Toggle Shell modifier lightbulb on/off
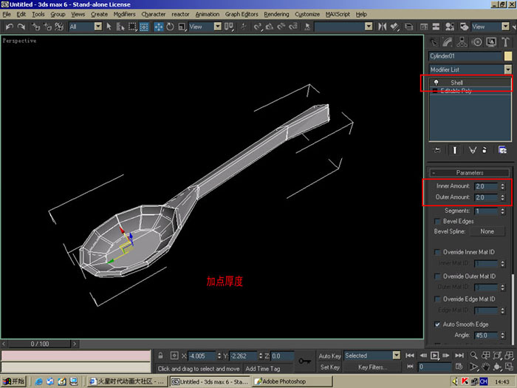The height and width of the screenshot is (388, 517). click(x=436, y=83)
